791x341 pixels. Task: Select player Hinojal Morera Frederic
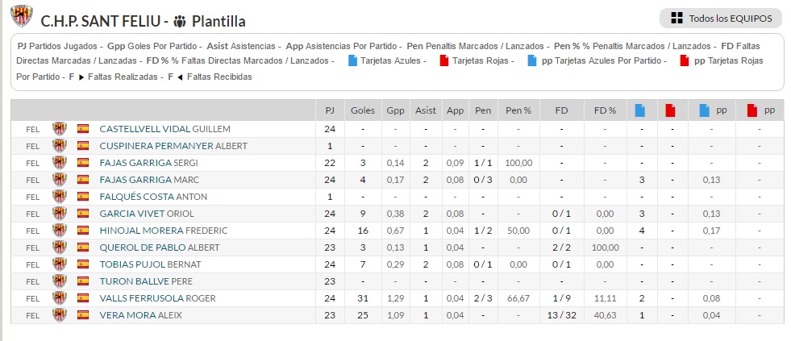pos(164,231)
